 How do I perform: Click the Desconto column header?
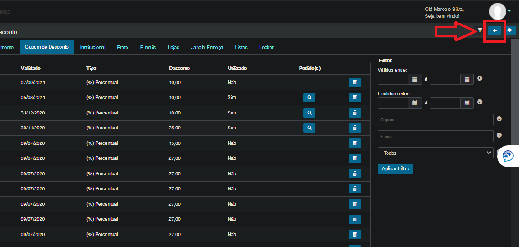click(x=179, y=69)
